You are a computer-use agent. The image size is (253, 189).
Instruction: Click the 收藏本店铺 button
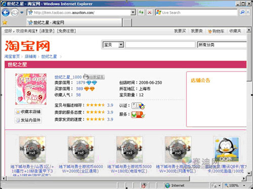pyautogui.click(x=28, y=112)
